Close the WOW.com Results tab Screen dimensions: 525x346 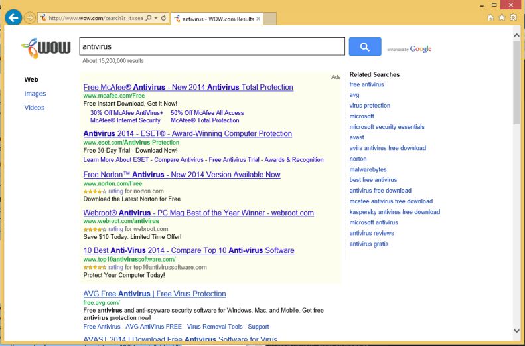(258, 19)
